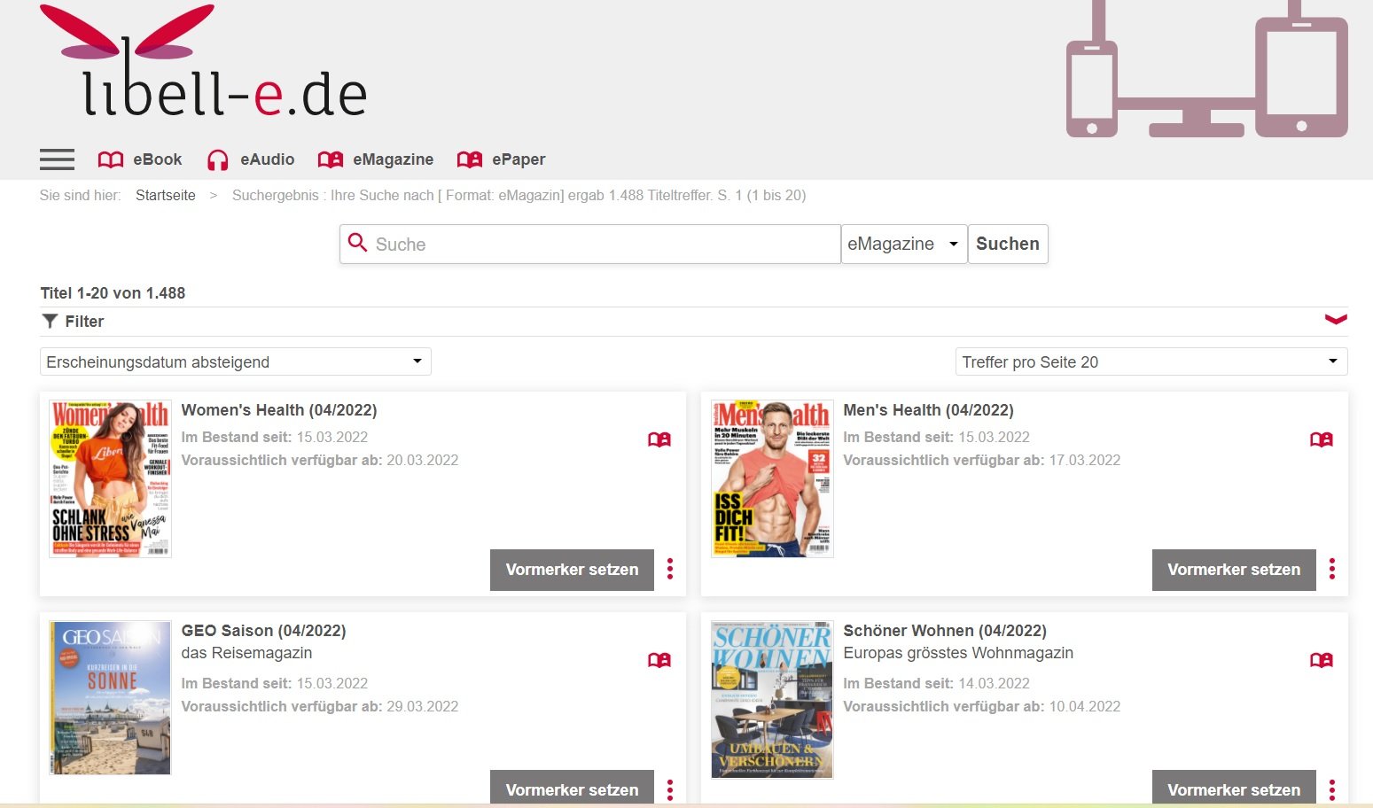
Task: Click eMagazine format icon for Women's Health
Action: tap(659, 439)
